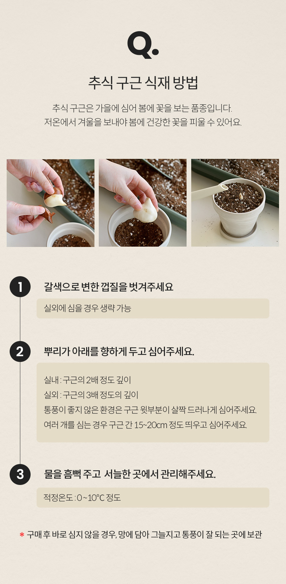
Task: Click the line 실외 : 구근의 3배 정도의 깊이
Action: coord(91,395)
